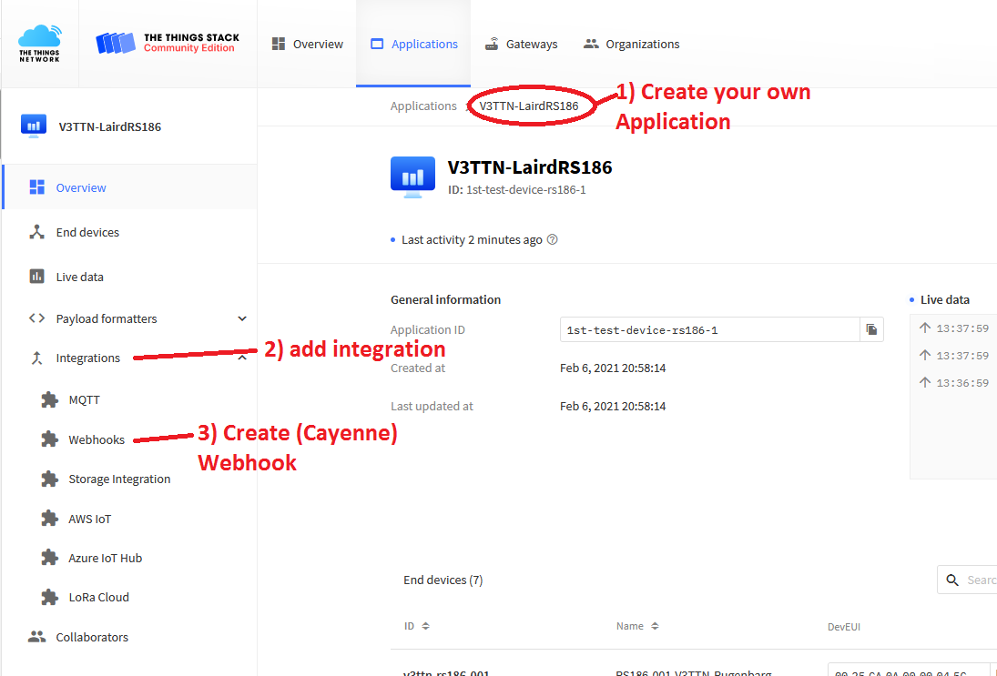Click the DevEUI column header
This screenshot has height=676, width=997.
pyautogui.click(x=844, y=627)
